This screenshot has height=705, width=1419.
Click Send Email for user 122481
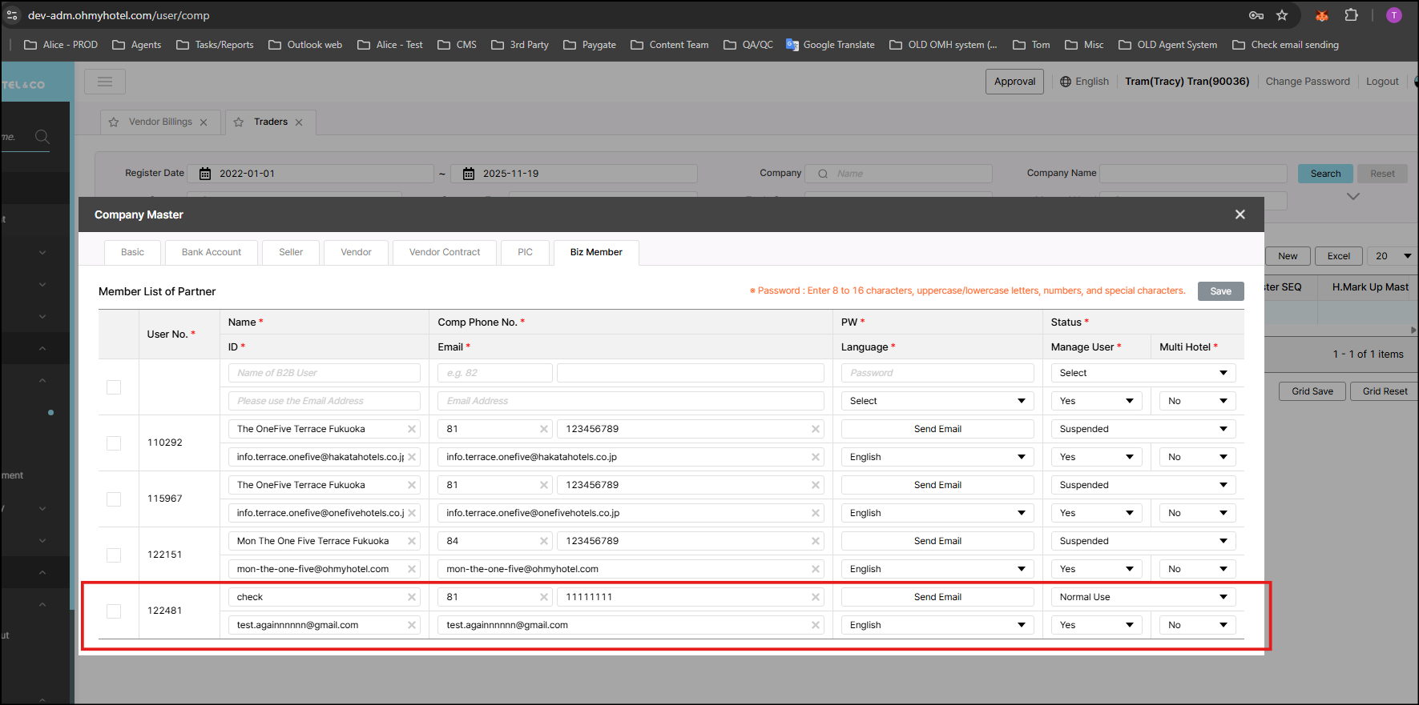[x=937, y=597]
